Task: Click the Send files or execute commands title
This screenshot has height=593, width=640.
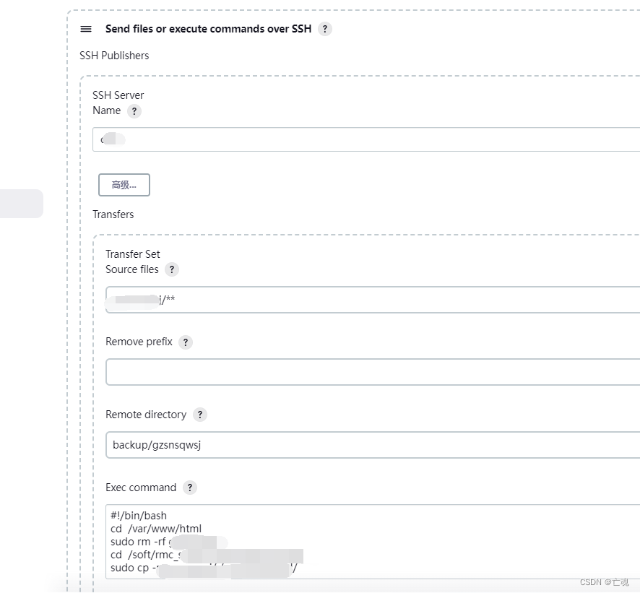Action: pyautogui.click(x=208, y=29)
